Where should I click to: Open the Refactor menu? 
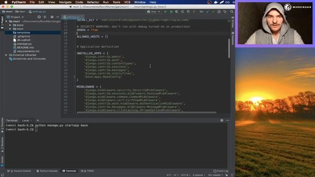click(93, 2)
